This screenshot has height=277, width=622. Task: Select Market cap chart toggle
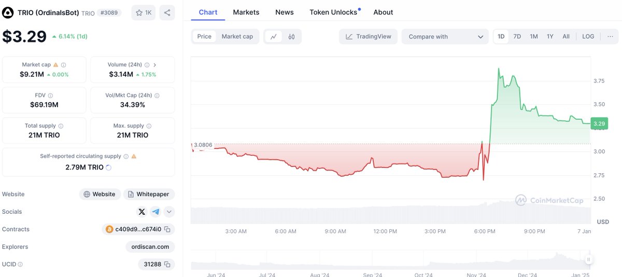237,36
